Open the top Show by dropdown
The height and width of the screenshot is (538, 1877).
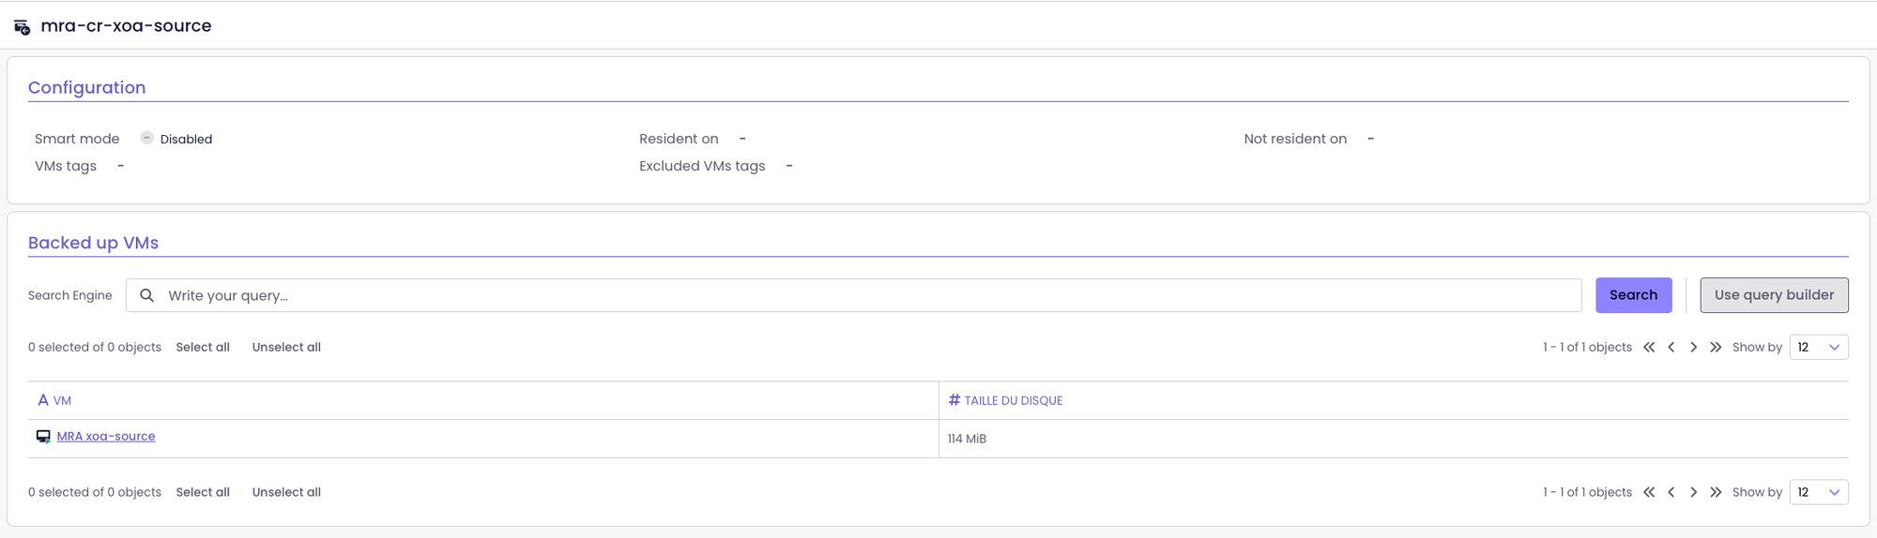[1818, 347]
